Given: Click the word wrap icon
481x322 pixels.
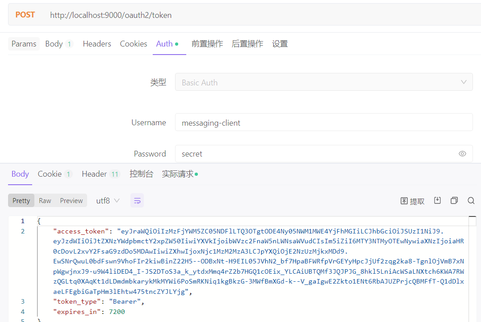Looking at the screenshot, I should 137,201.
